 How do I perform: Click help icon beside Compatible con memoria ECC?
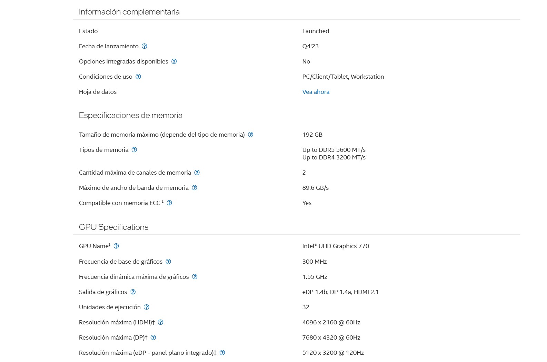click(x=169, y=203)
